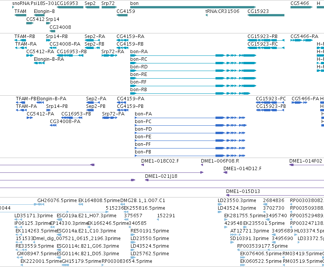324x267 pixels.
Task: Select the Elongin-B-RA transcript label
Action: click(x=49, y=59)
